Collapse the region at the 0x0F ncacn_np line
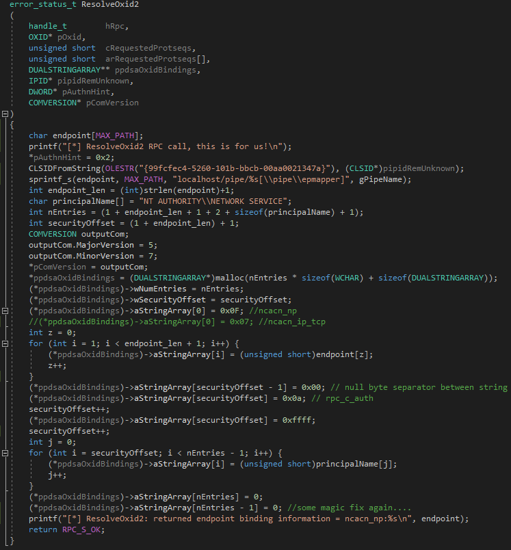Viewport: 511px width, 550px height. pos(5,311)
